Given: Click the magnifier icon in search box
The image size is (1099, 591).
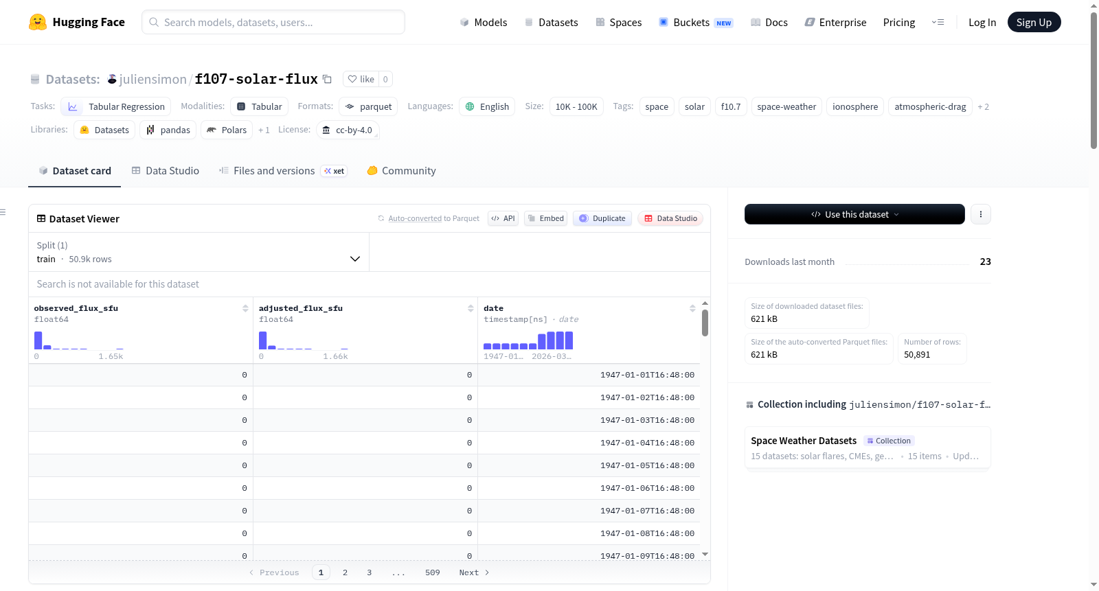Looking at the screenshot, I should (154, 22).
